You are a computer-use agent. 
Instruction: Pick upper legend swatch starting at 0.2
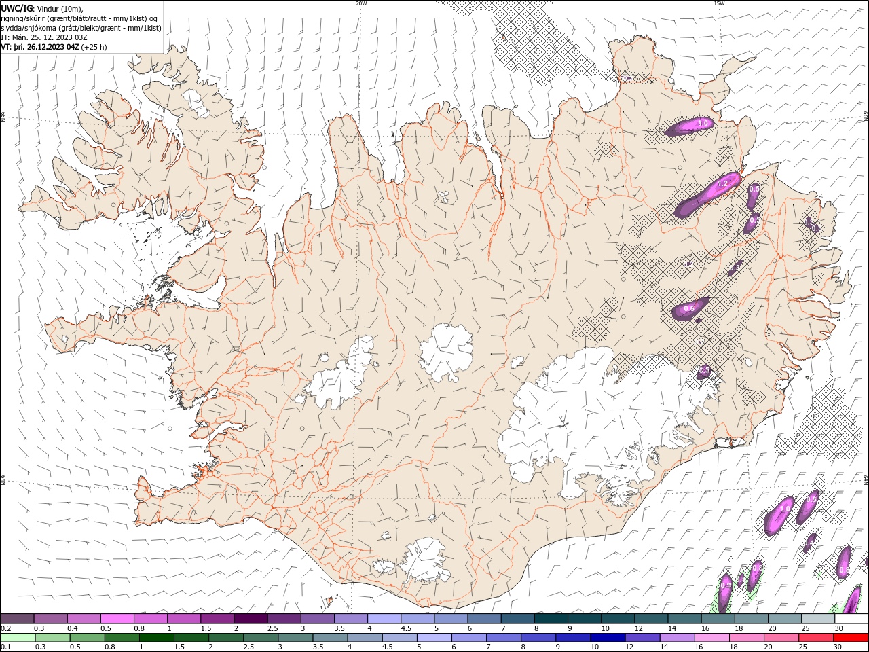coord(17,619)
